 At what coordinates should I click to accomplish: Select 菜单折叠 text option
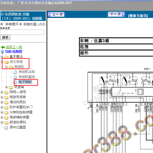[30, 24]
